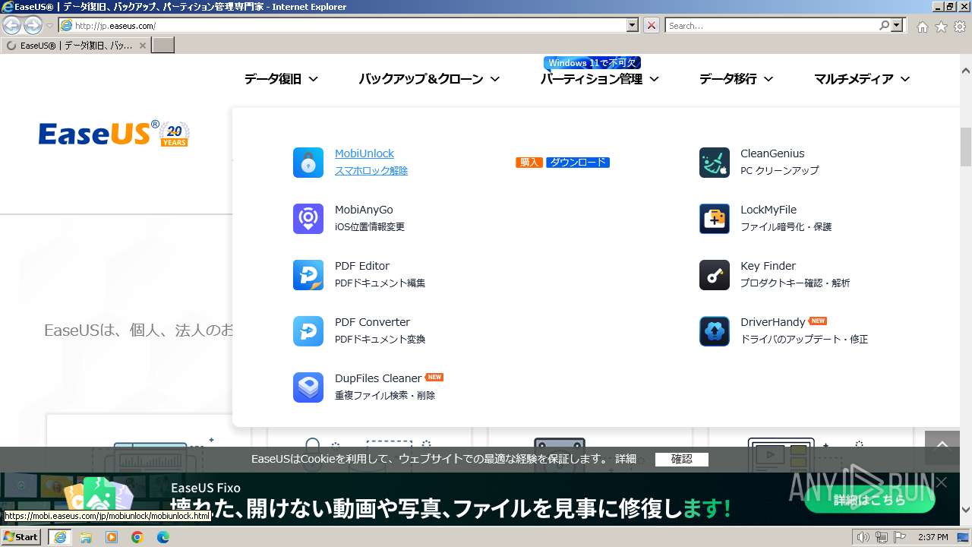Select the EaseUS browser tab
The width and height of the screenshot is (972, 547).
click(x=76, y=46)
